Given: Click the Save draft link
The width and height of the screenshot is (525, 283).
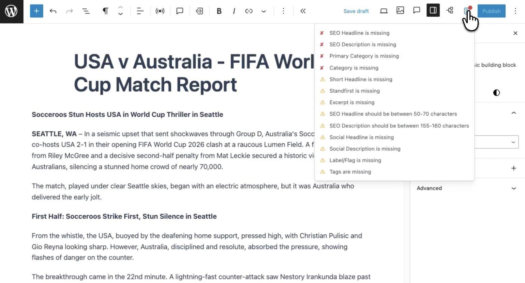Looking at the screenshot, I should pos(356,11).
